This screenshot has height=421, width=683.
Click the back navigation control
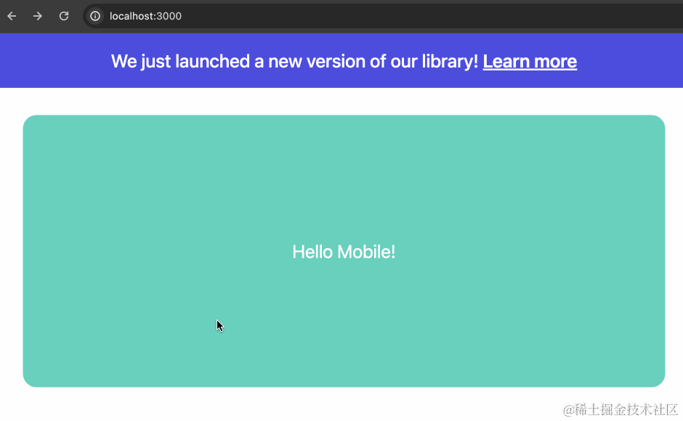pos(12,15)
